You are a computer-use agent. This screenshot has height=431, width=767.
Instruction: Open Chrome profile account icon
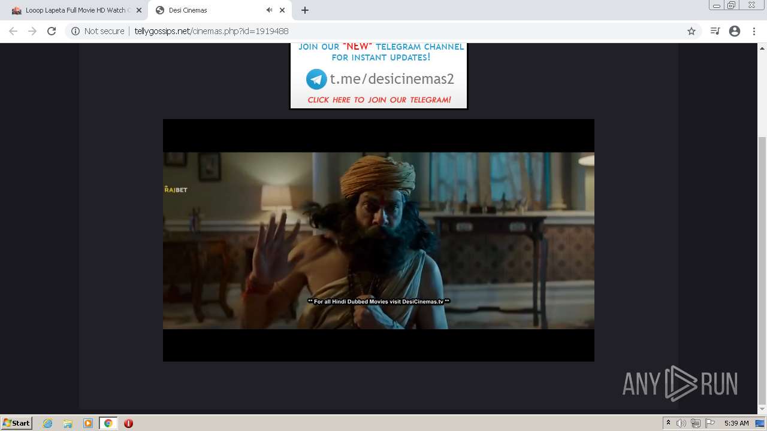pyautogui.click(x=735, y=31)
